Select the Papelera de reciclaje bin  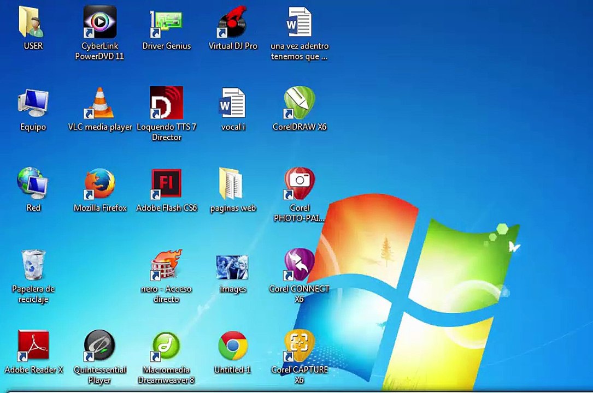33,265
